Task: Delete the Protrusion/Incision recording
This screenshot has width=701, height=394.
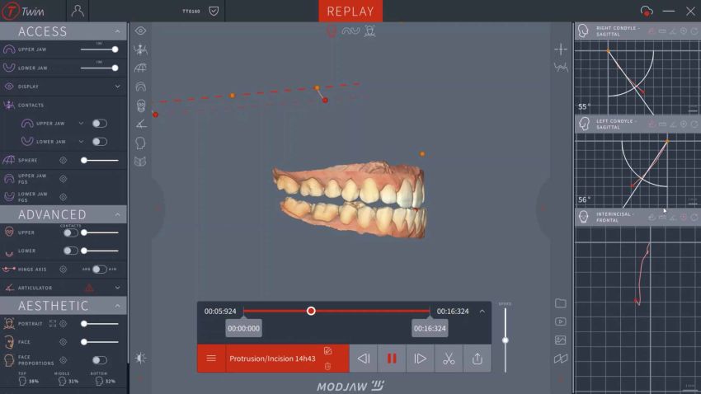Action: click(x=327, y=366)
